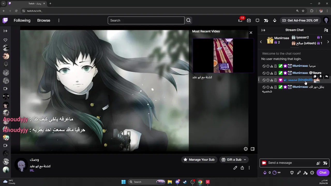Viewport: 331px width, 186px height.
Task: Open a new browser tab
Action: 50,4
